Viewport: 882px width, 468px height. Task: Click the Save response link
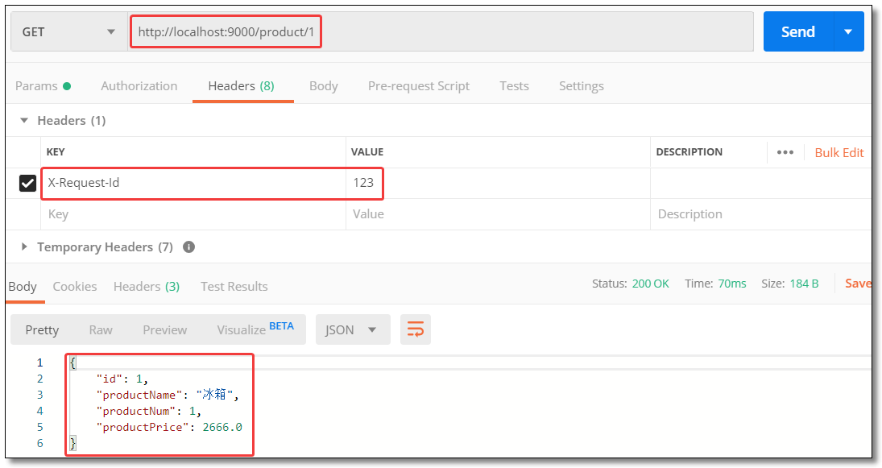(x=858, y=284)
